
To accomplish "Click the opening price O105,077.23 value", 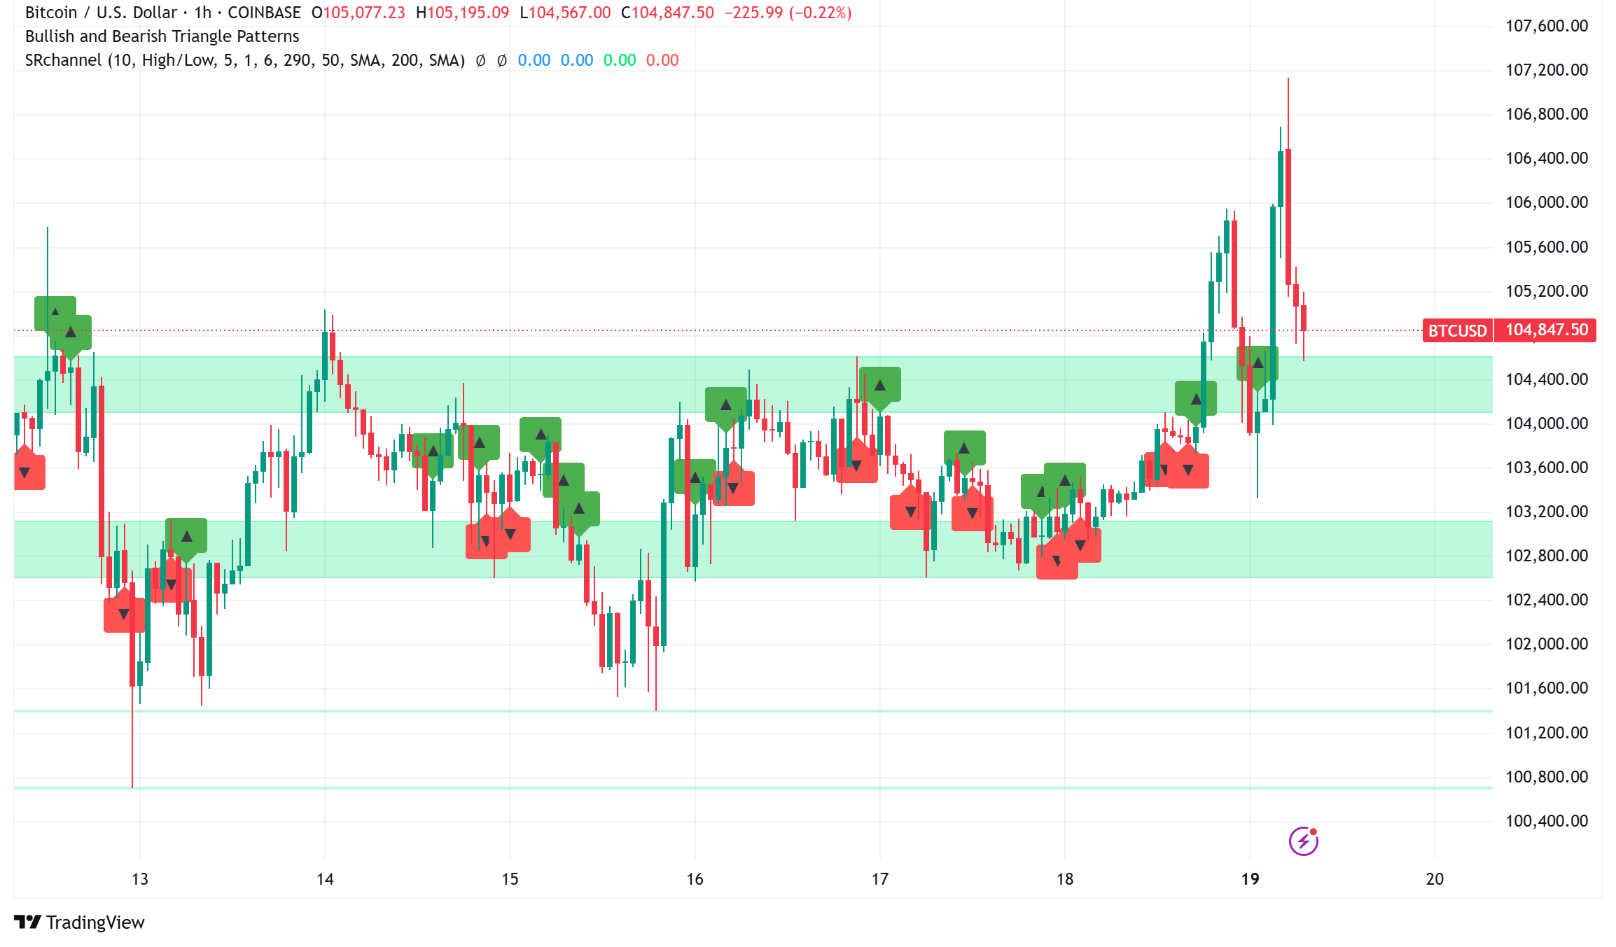I will [x=358, y=13].
